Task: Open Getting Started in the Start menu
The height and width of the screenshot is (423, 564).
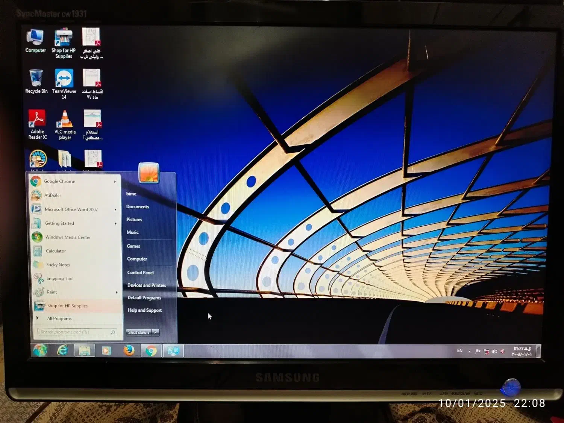Action: pos(76,223)
